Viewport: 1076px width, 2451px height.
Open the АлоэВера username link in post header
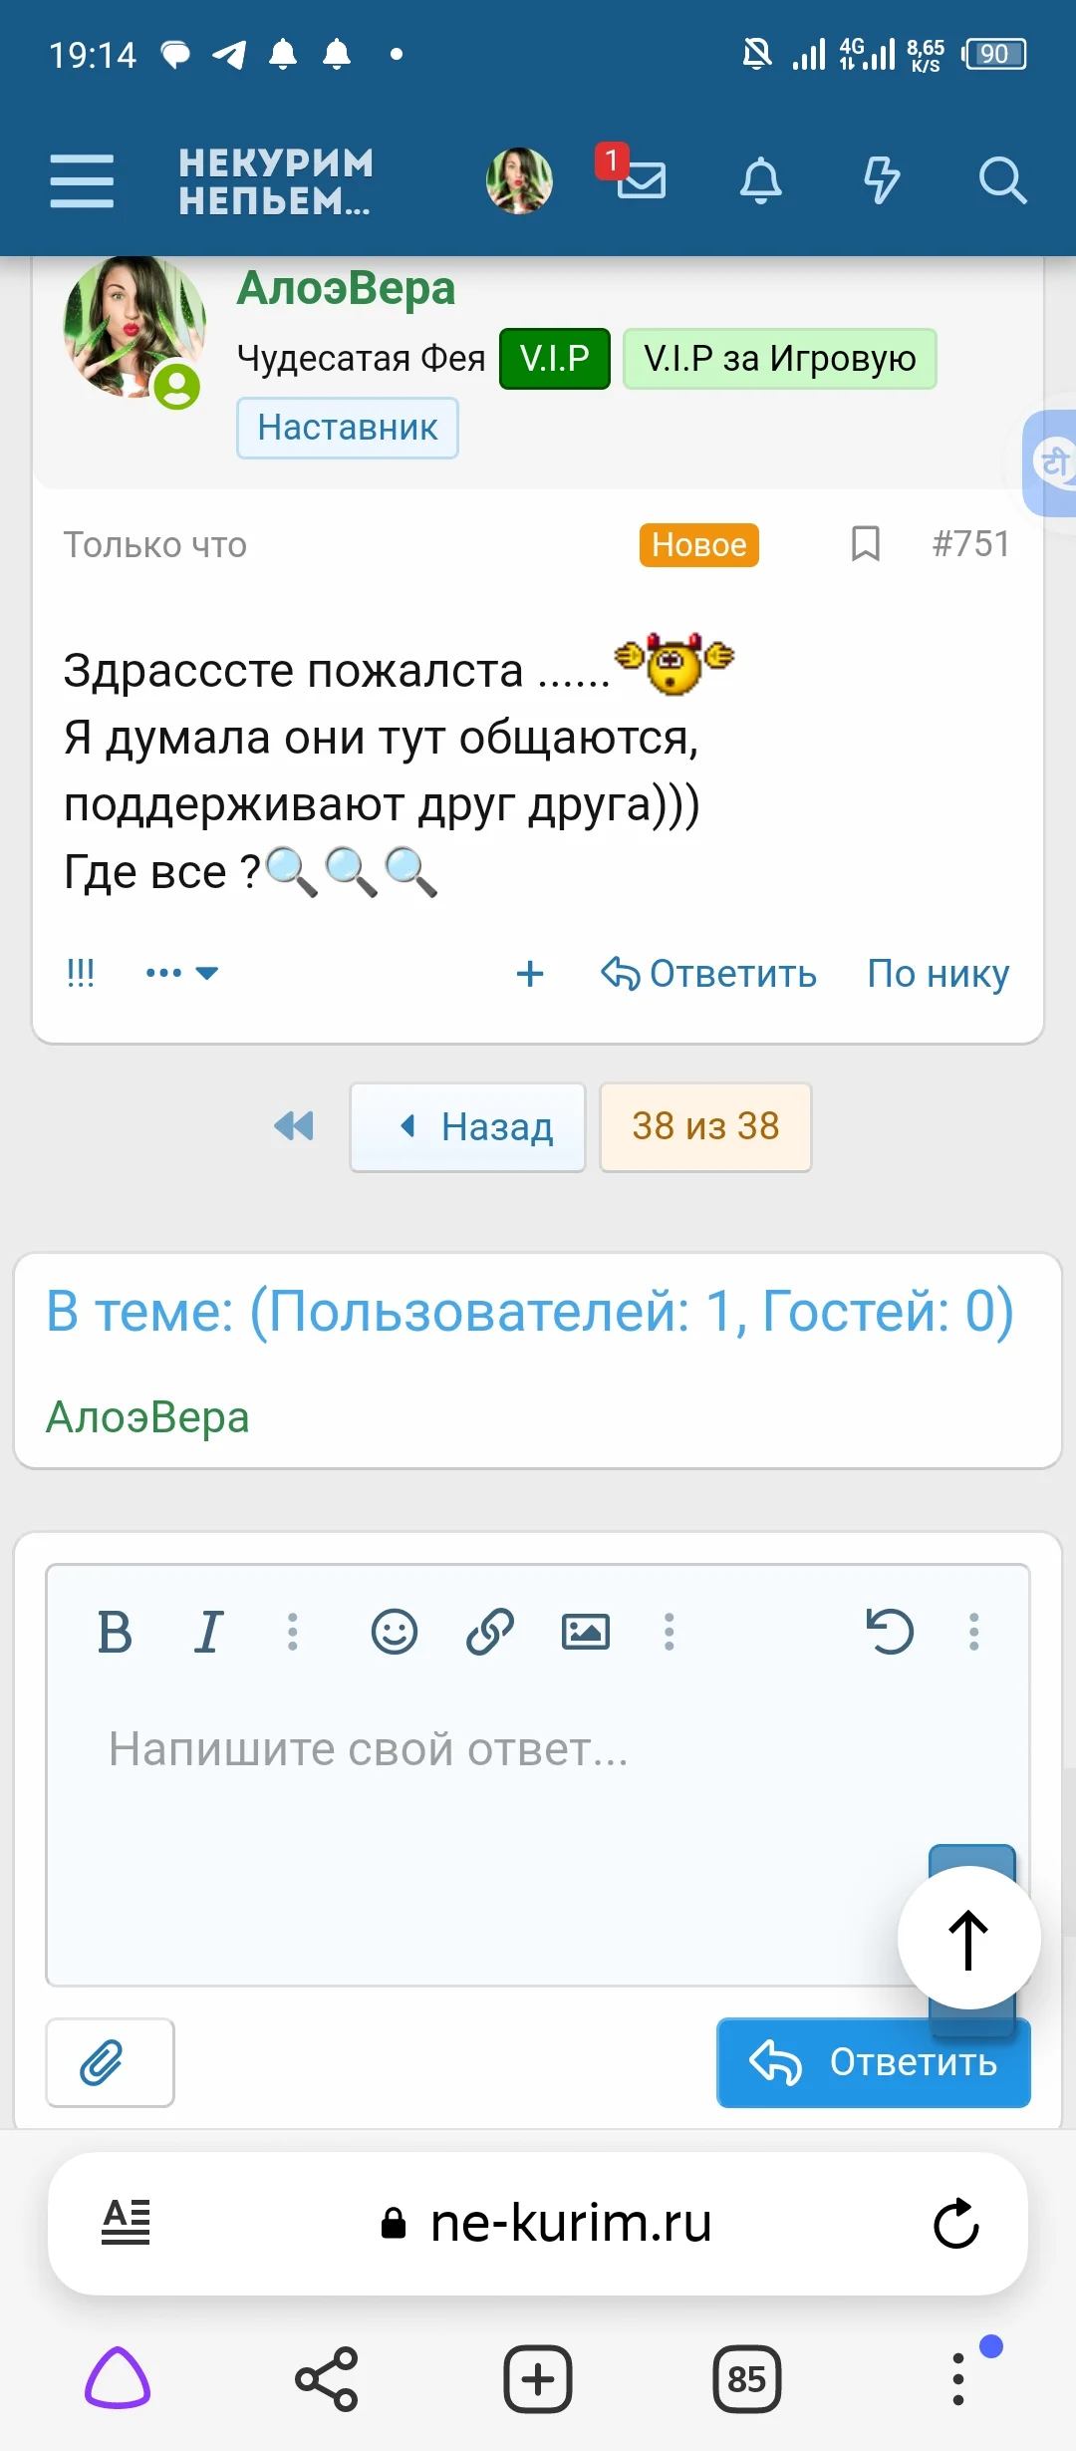[x=346, y=289]
